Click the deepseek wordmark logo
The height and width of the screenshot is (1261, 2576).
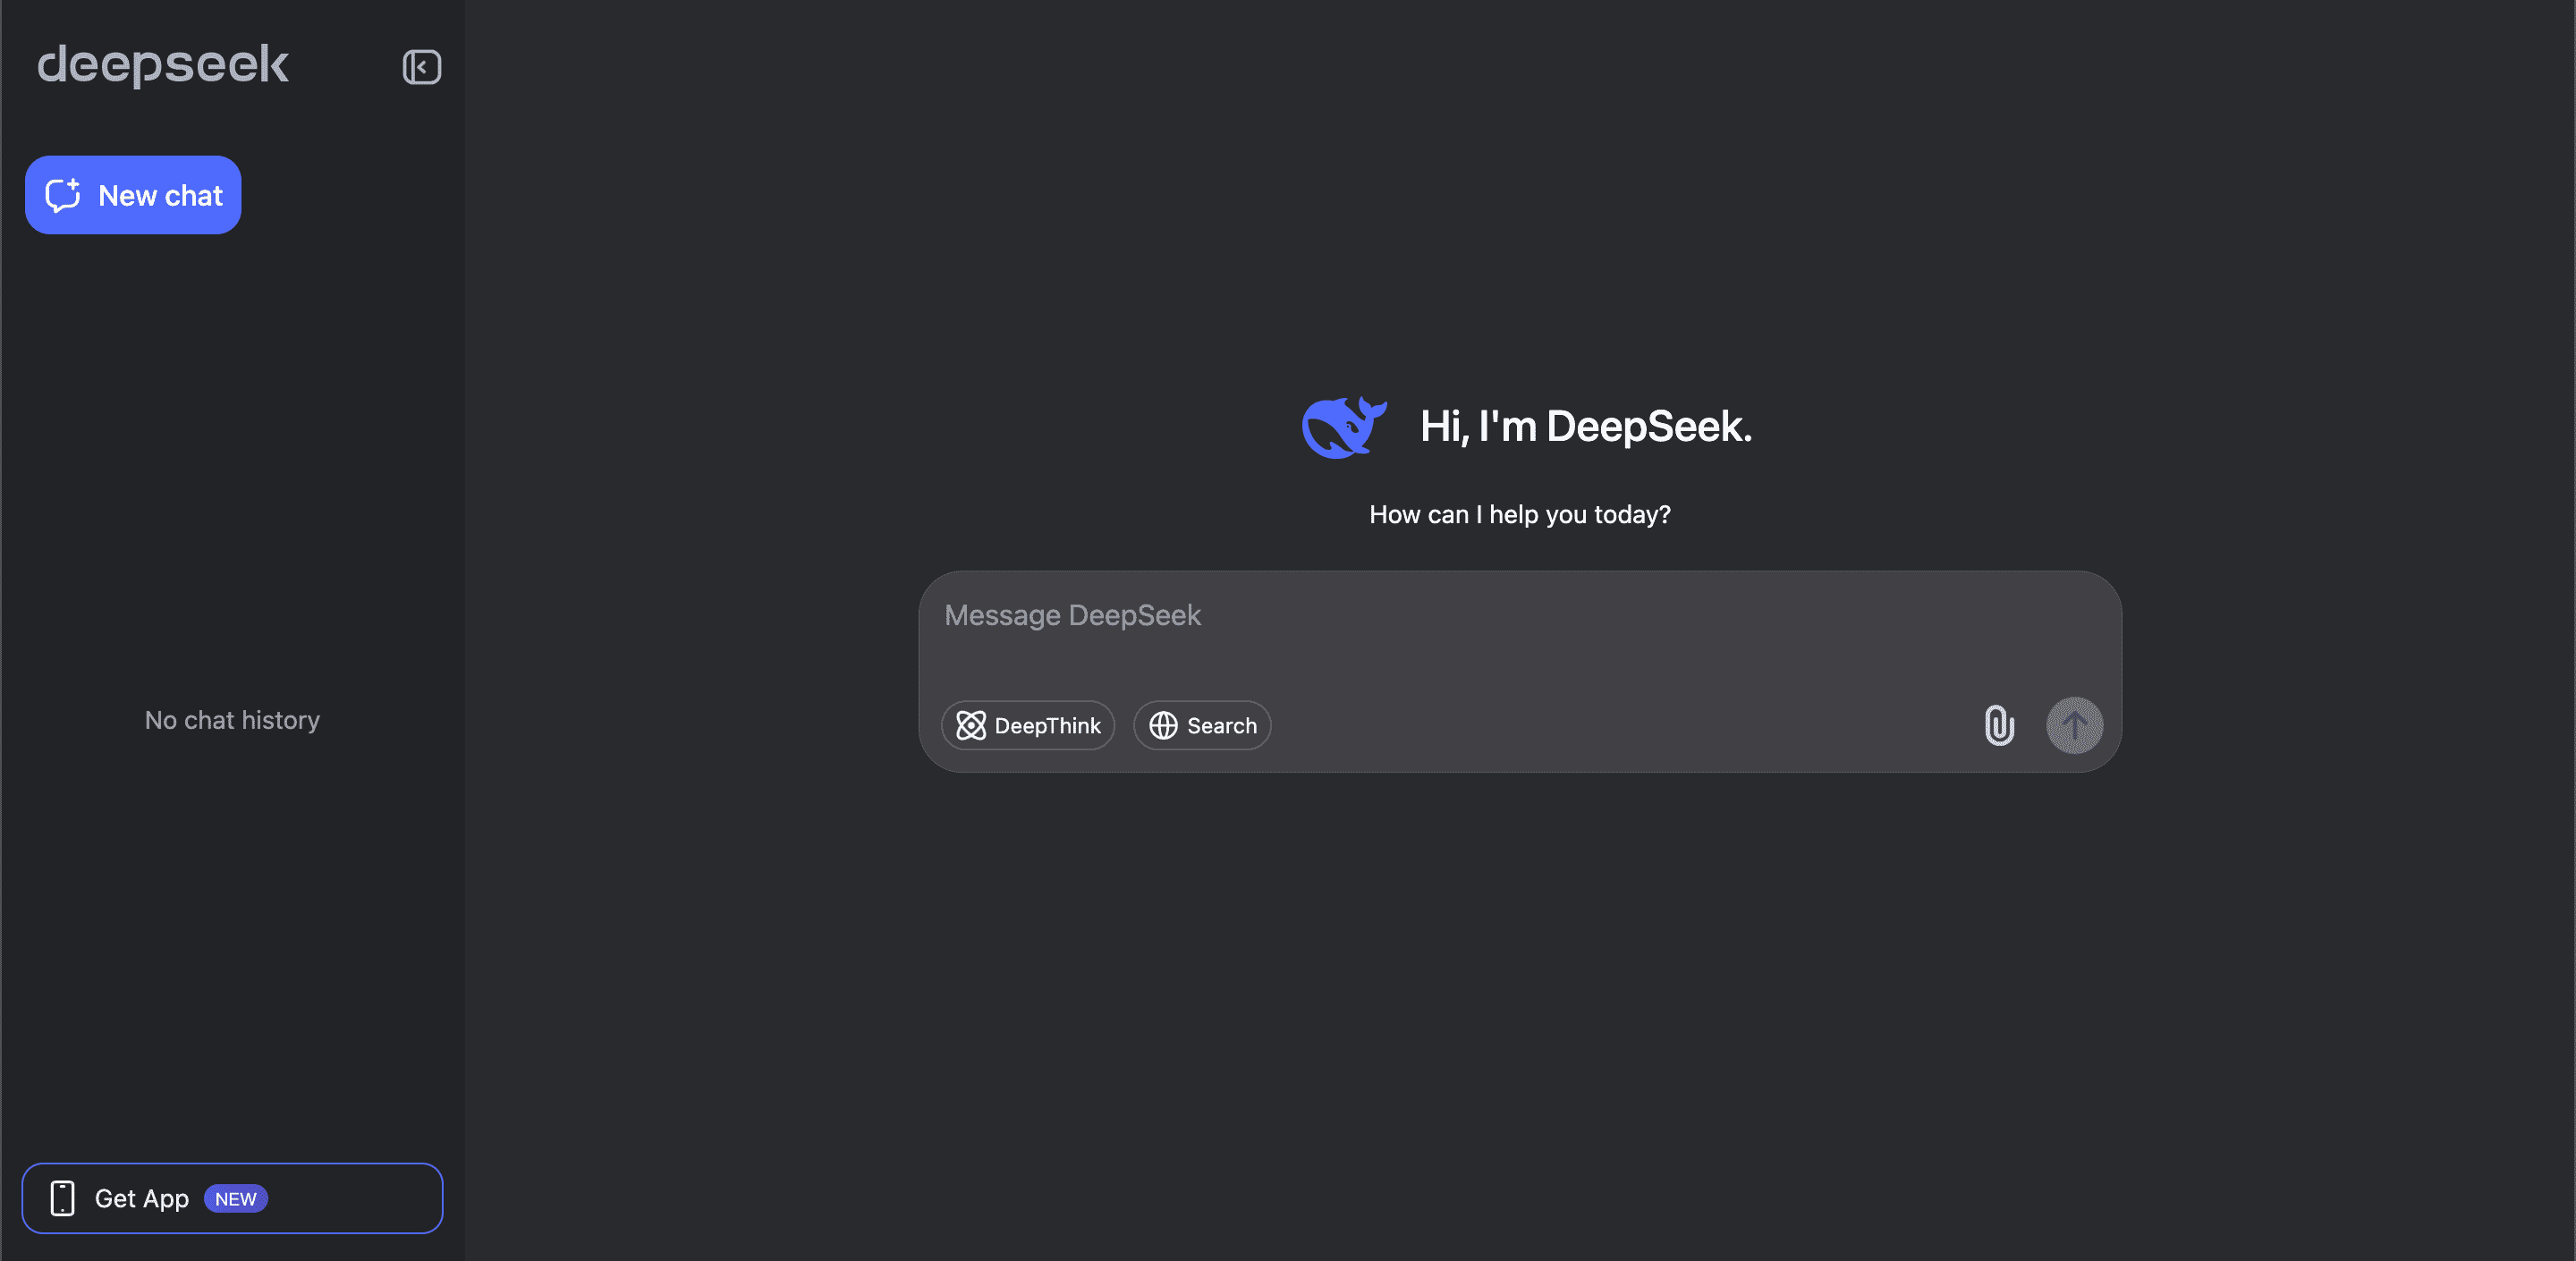click(x=162, y=64)
